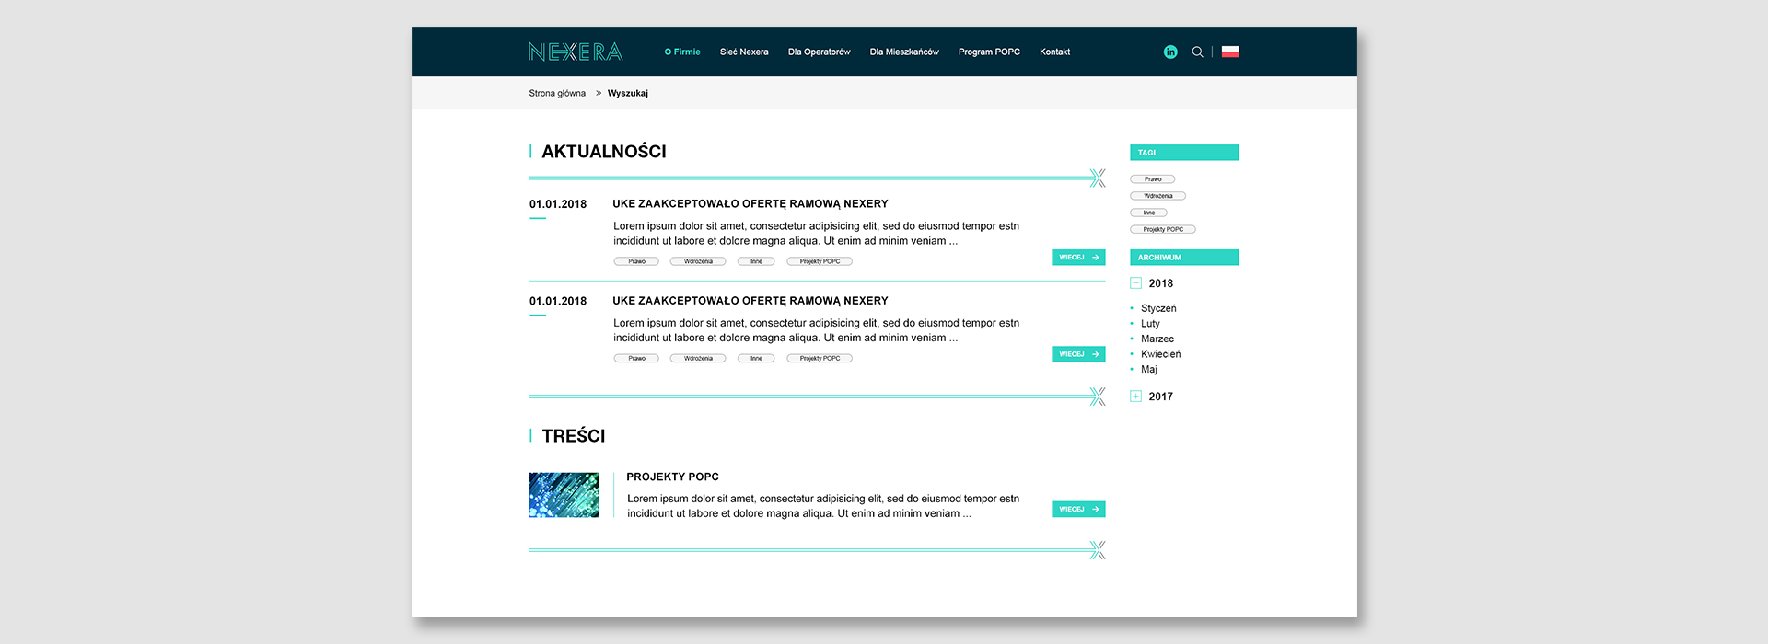Click the Polish flag language icon
This screenshot has height=644, width=1768.
1230,52
